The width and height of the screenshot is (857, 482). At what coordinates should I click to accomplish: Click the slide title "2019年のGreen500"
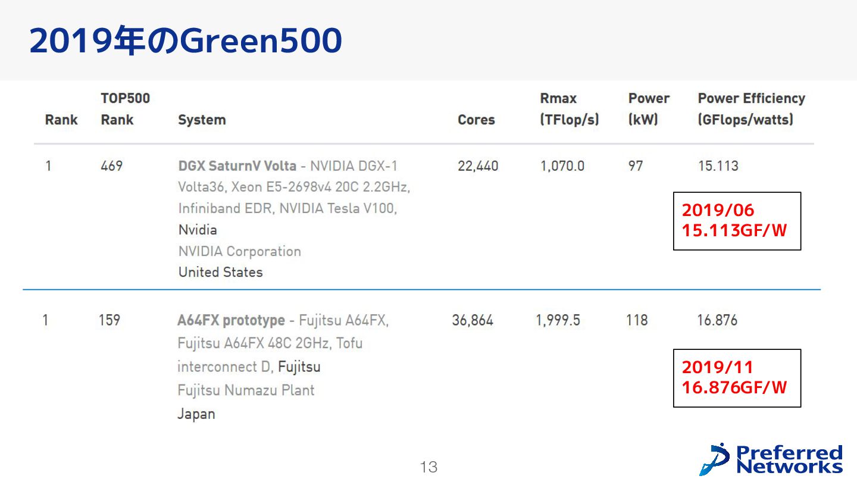tap(185, 40)
